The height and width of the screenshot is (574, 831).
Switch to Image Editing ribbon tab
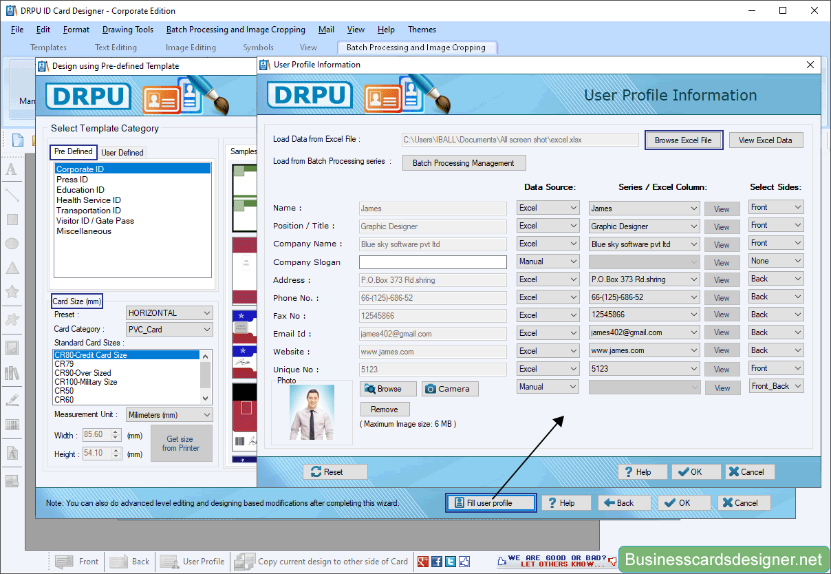[191, 47]
